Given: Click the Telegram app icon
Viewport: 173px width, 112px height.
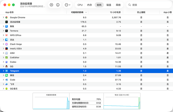Looking at the screenshot, I should [7, 71].
